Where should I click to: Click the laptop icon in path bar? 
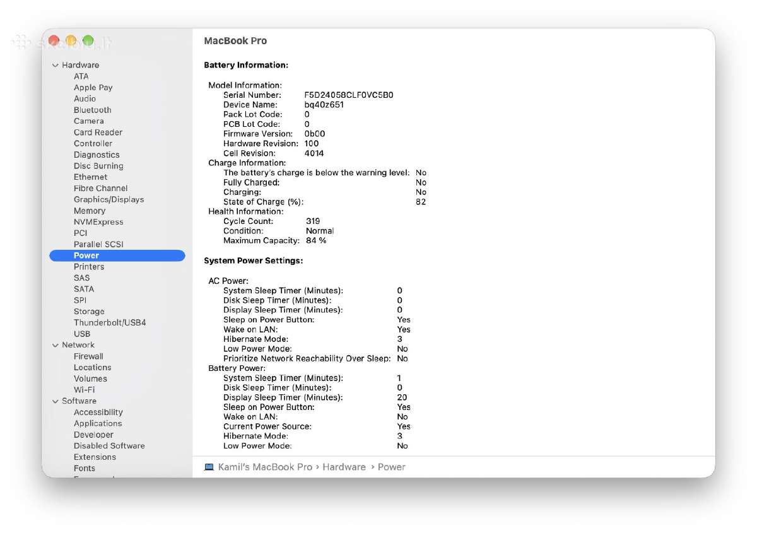tap(209, 467)
